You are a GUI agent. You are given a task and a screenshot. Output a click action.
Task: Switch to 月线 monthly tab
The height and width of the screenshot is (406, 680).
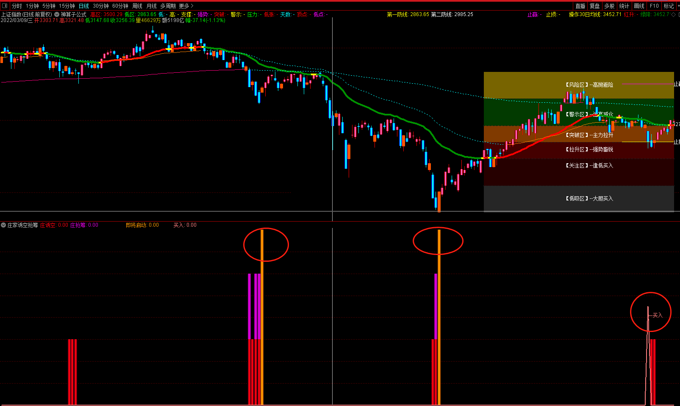point(151,6)
